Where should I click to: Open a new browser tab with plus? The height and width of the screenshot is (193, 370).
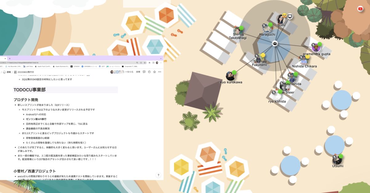(x=10, y=58)
